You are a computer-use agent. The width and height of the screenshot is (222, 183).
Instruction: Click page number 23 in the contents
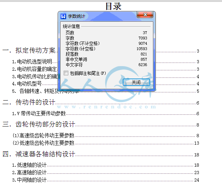(197, 173)
